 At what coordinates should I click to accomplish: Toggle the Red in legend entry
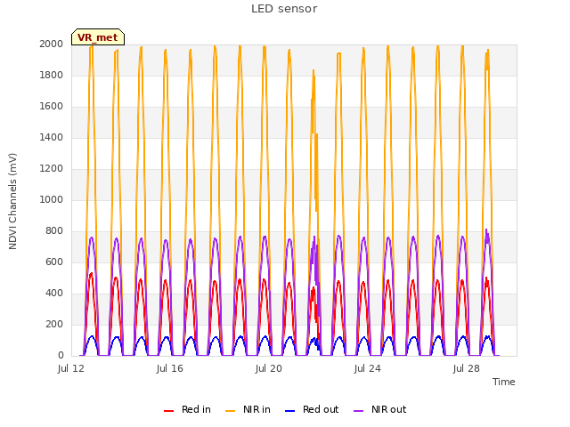point(187,409)
